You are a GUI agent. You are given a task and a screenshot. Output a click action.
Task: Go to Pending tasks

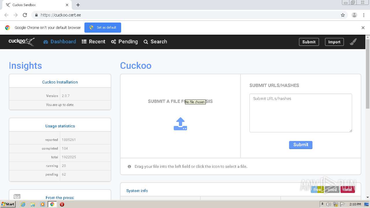[x=124, y=42]
